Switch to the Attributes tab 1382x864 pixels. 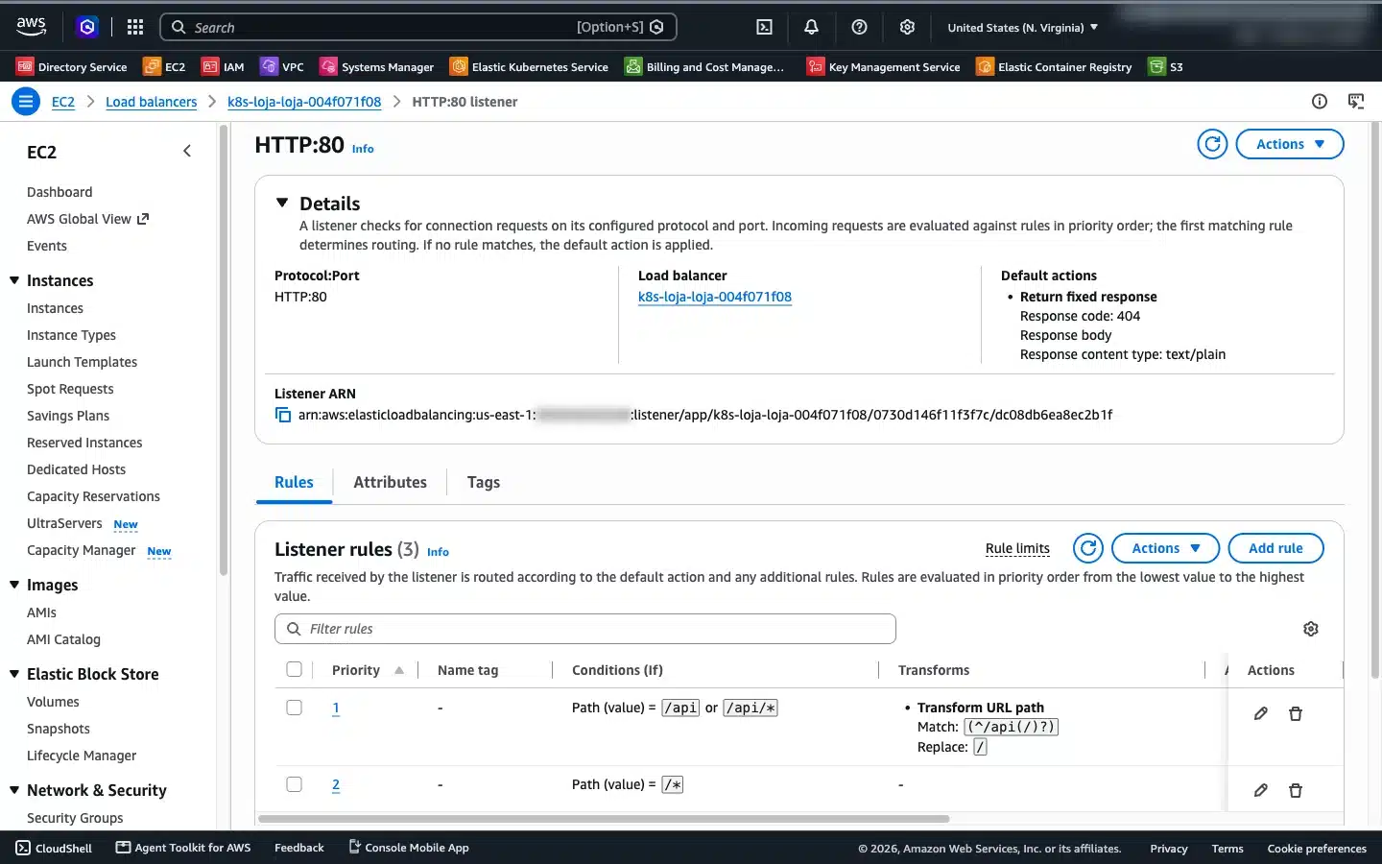pos(390,482)
